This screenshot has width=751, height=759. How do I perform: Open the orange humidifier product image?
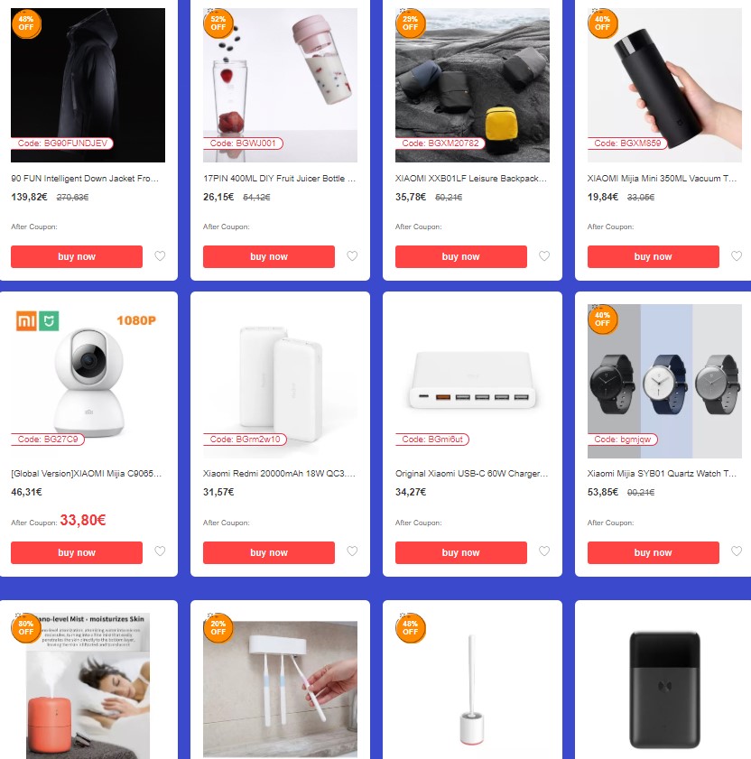coord(88,686)
